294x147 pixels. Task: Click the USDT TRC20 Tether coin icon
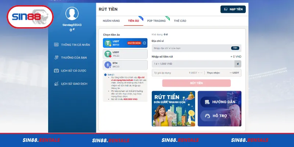click(108, 54)
